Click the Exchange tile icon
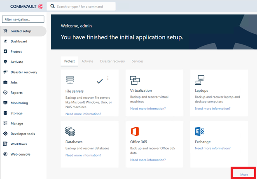257x179 pixels. coord(200,132)
